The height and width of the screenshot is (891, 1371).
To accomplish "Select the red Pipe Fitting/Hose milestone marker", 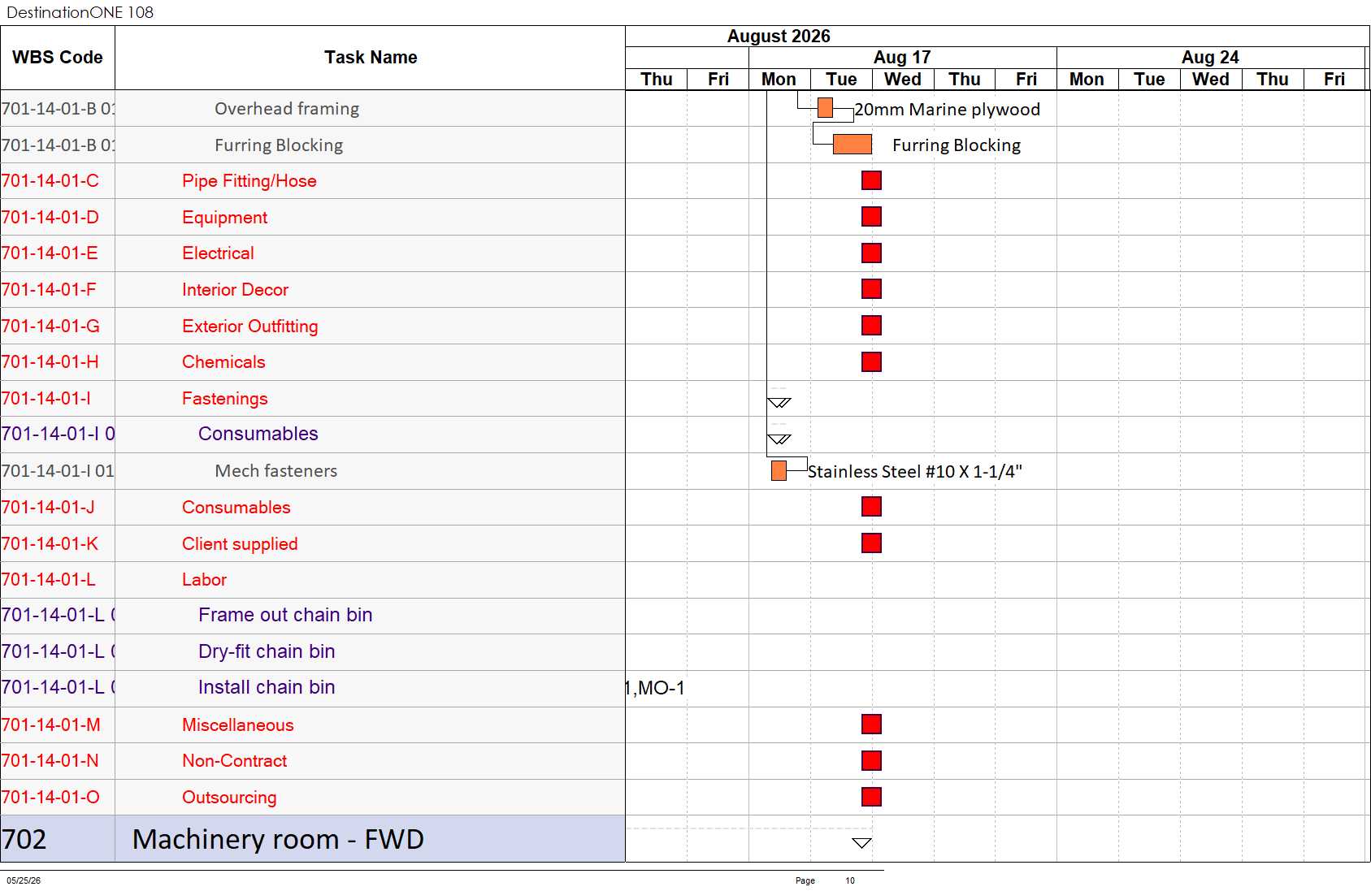I will (871, 180).
